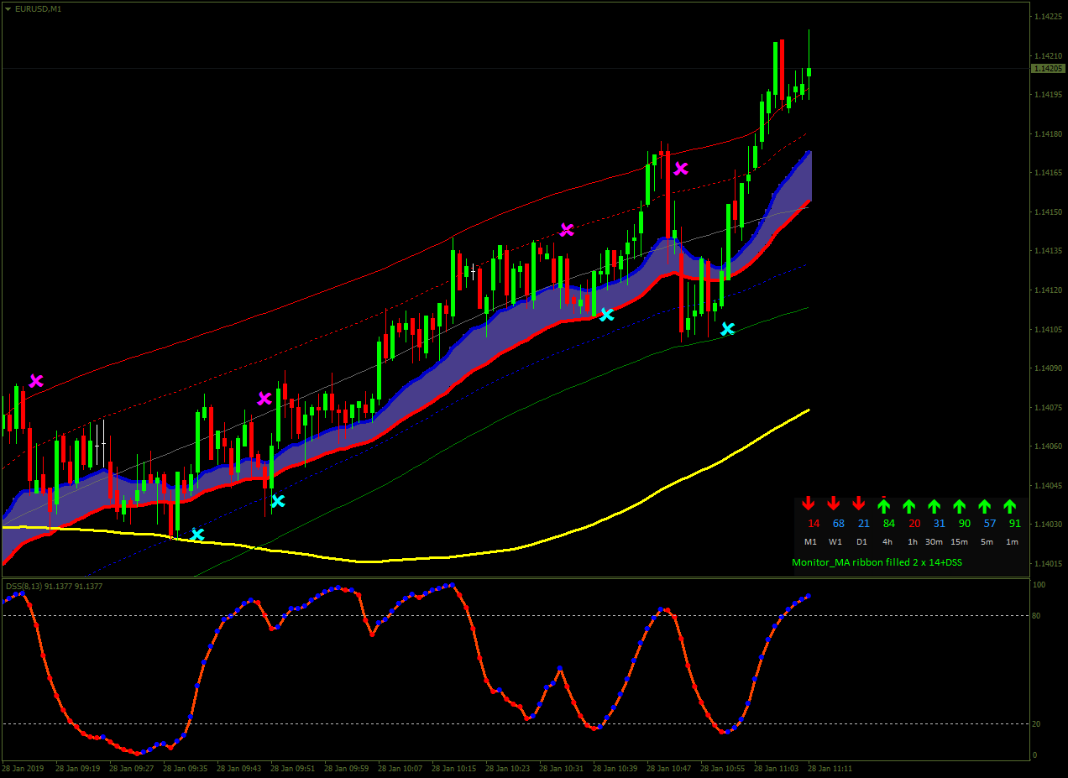This screenshot has width=1068, height=778.
Task: Select the magenta X marker at chart's far left
Action: 36,381
